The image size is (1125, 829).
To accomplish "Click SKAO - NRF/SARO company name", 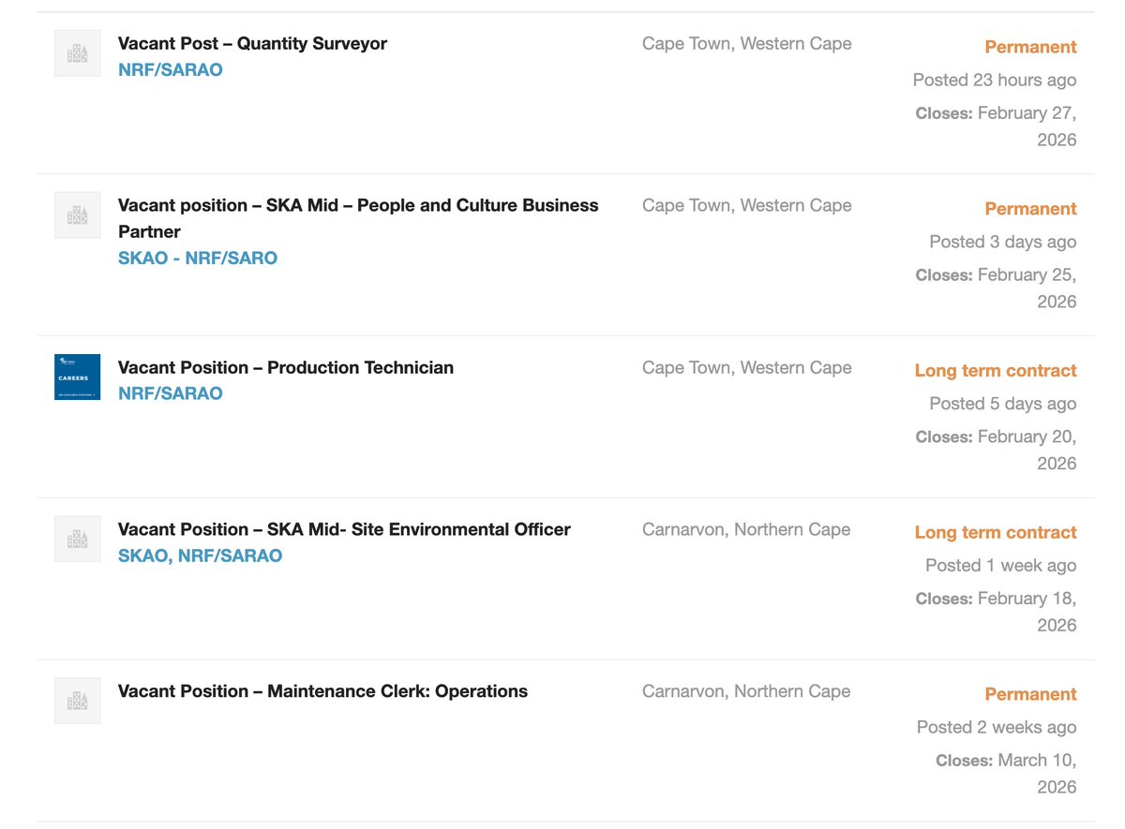I will (198, 259).
